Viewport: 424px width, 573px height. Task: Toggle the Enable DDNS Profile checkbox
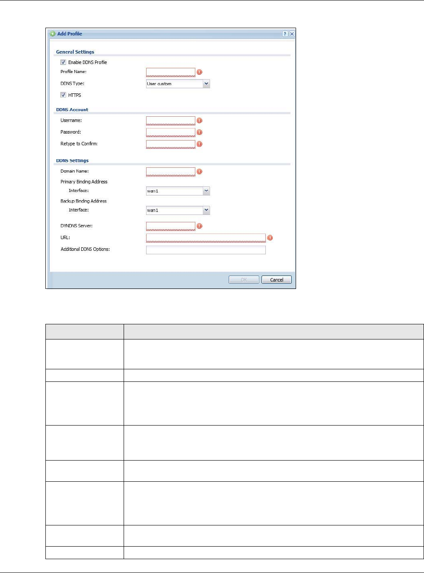coord(63,62)
